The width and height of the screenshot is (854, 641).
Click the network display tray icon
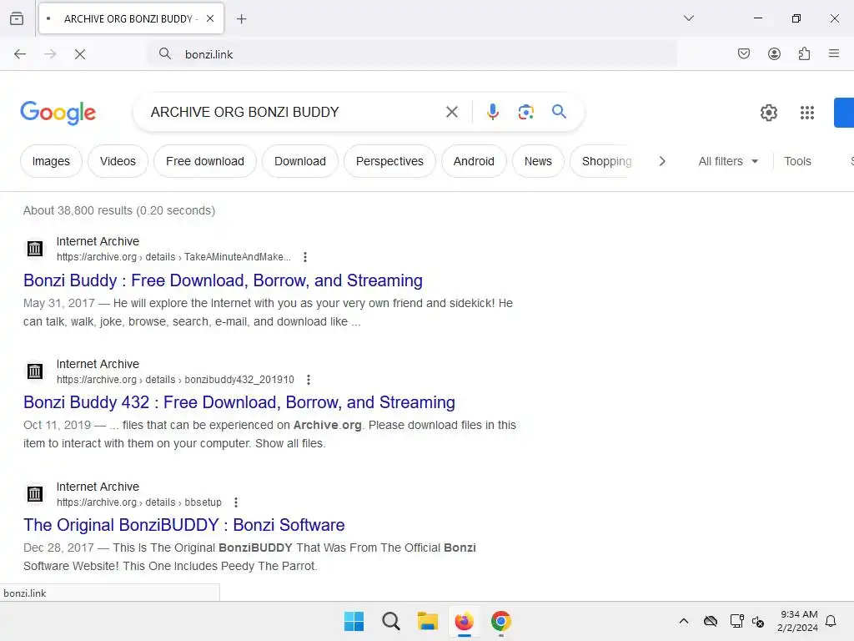(x=737, y=621)
